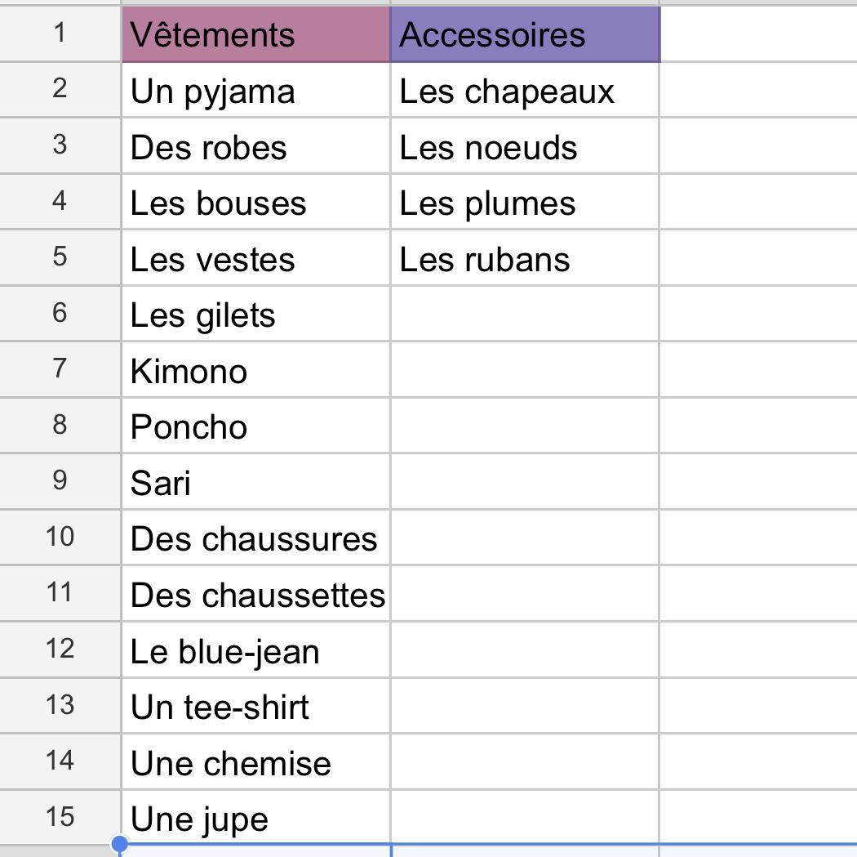The height and width of the screenshot is (857, 857).
Task: Click the 'Les bouses' cell
Action: (255, 202)
